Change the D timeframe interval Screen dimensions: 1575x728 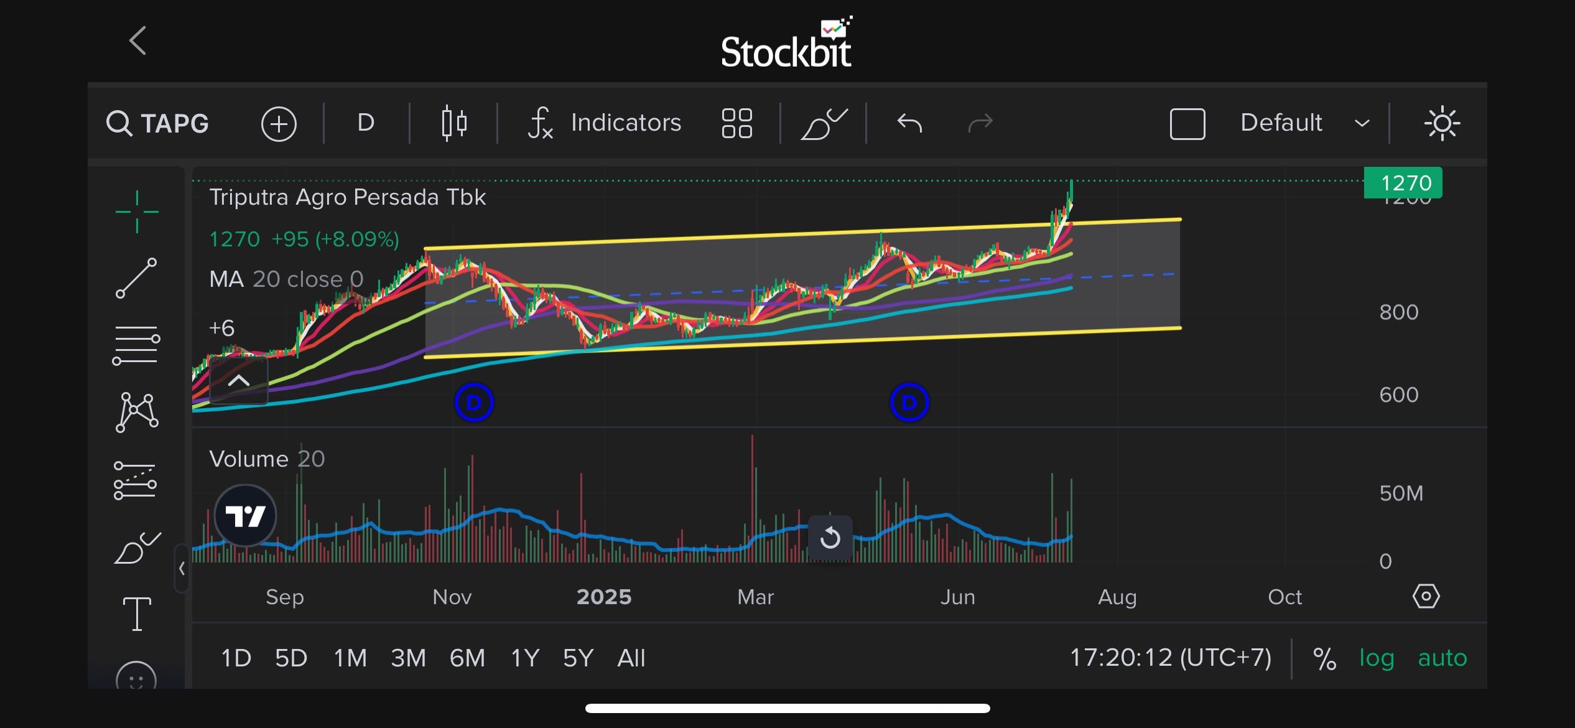point(366,123)
